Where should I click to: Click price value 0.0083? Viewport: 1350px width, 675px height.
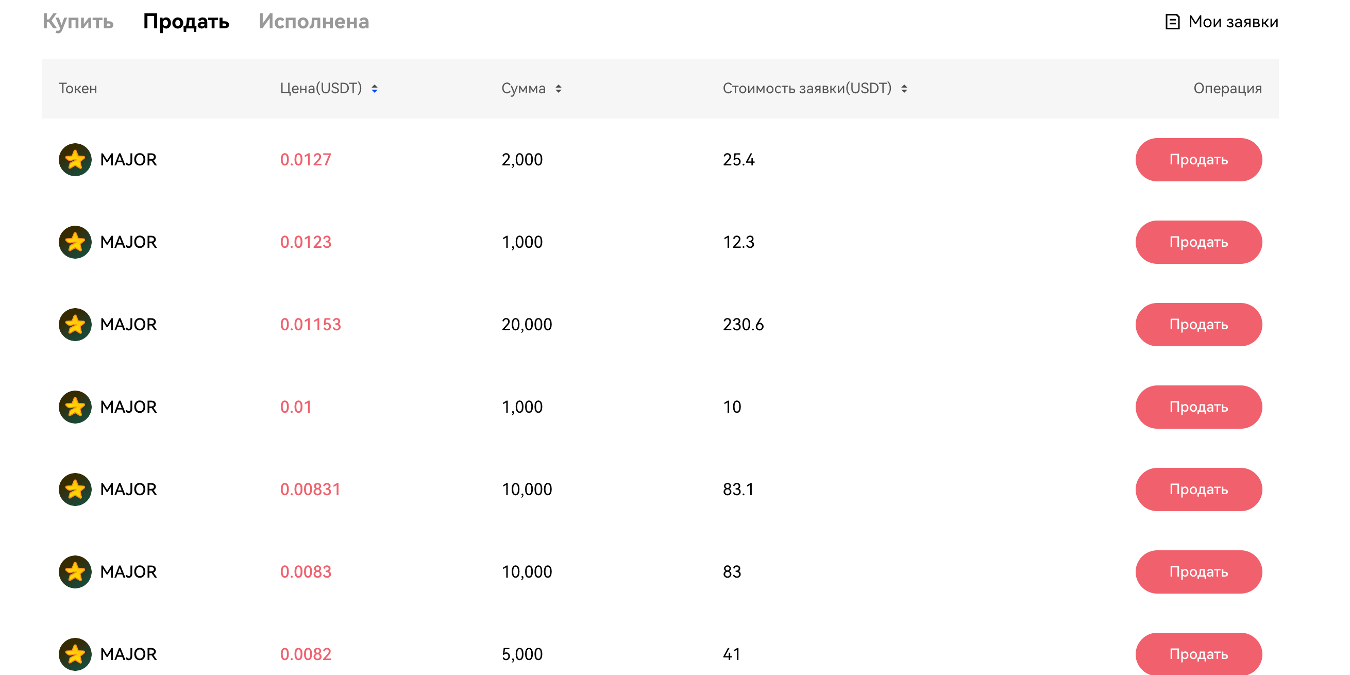pos(306,571)
